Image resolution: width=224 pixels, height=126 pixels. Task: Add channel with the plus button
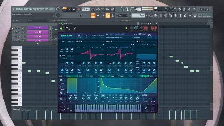tap(38, 43)
